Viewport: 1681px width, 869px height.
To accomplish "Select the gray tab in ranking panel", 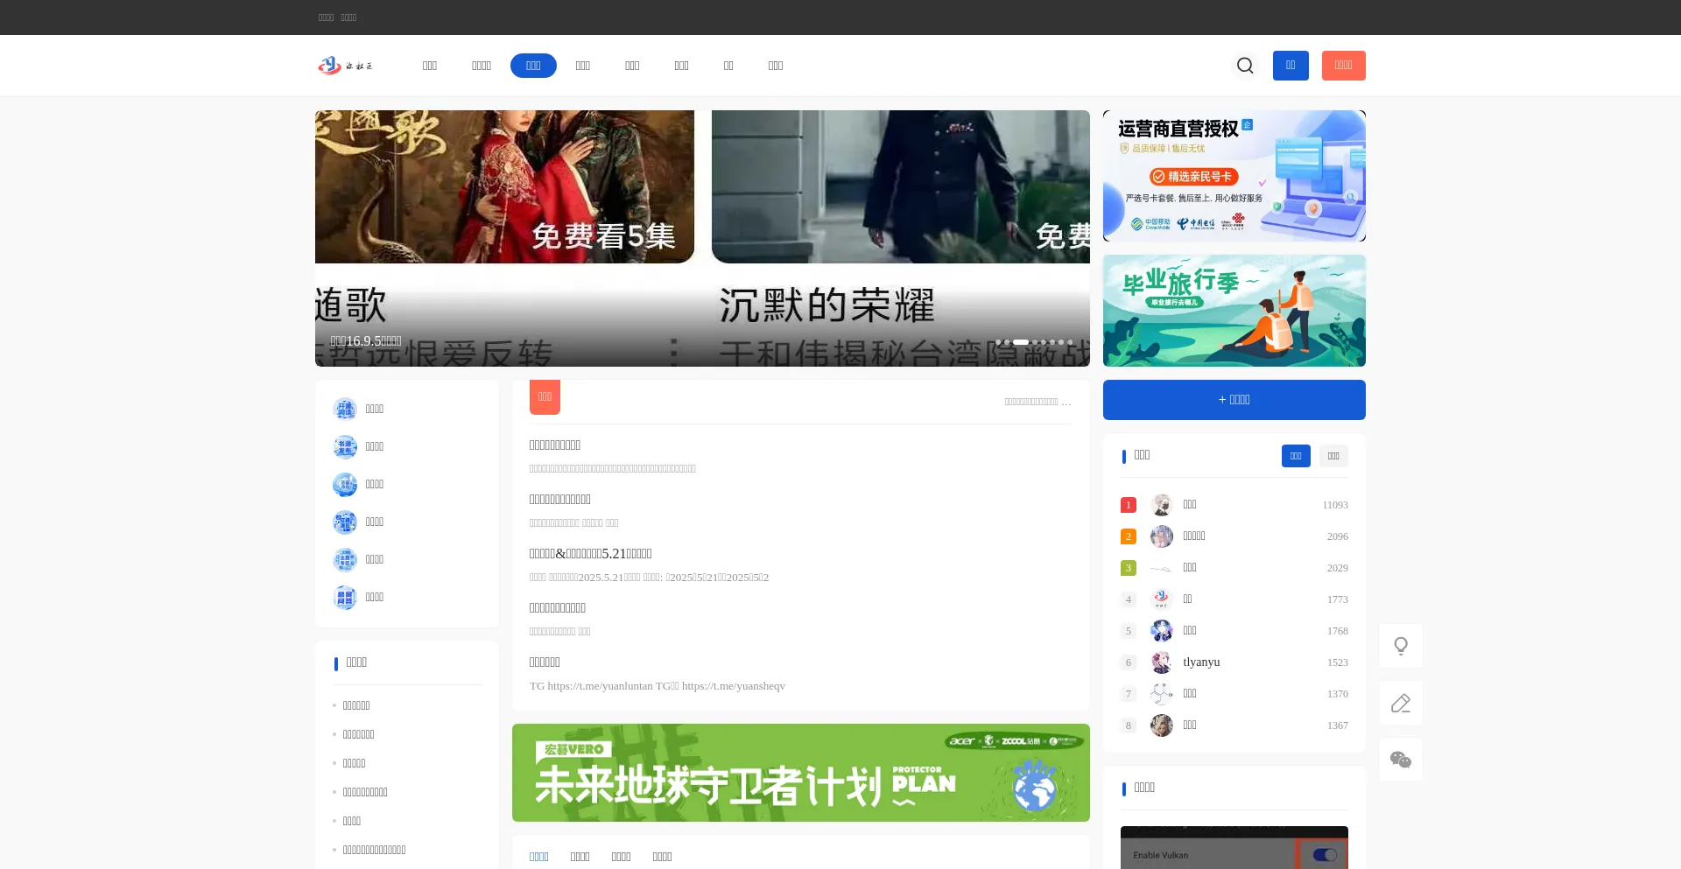I will (1333, 456).
